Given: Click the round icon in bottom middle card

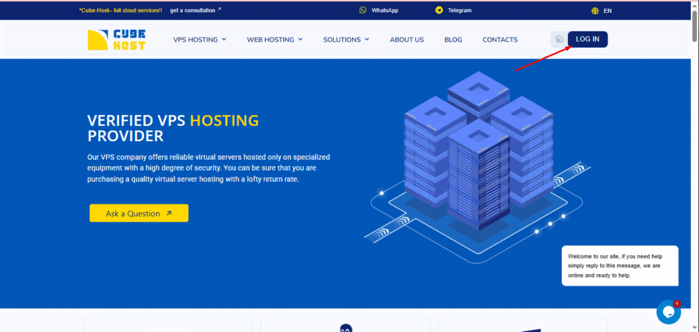Looking at the screenshot, I should click(x=345, y=329).
